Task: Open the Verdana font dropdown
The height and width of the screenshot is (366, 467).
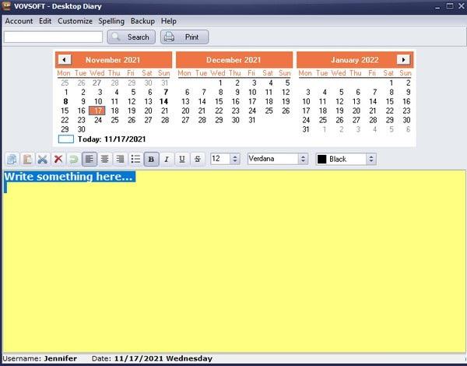Action: point(303,159)
